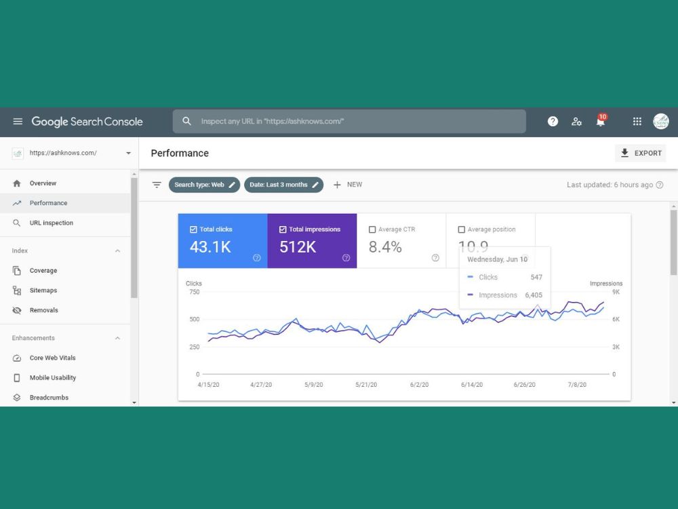The width and height of the screenshot is (678, 509).
Task: Enable the Average position checkbox
Action: [461, 229]
